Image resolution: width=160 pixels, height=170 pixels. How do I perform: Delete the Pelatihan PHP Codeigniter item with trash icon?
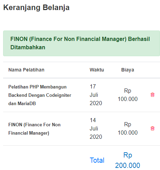point(152,95)
